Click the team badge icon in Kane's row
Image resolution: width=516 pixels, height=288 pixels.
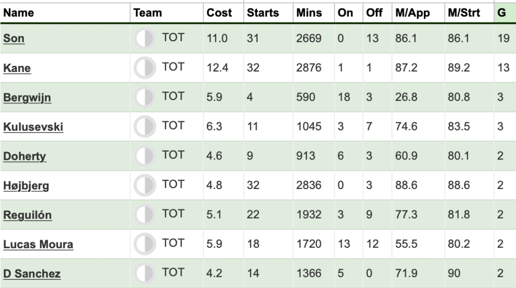point(145,68)
